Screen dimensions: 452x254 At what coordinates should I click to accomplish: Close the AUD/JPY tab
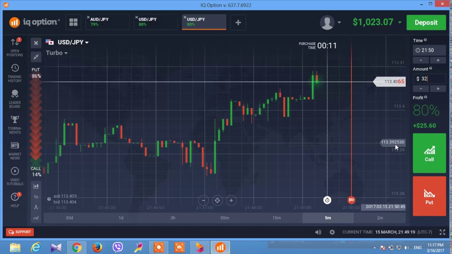point(88,17)
